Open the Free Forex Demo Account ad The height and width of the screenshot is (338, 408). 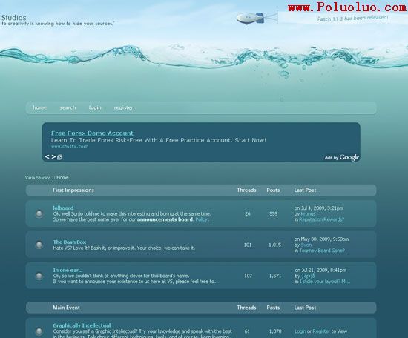click(92, 133)
